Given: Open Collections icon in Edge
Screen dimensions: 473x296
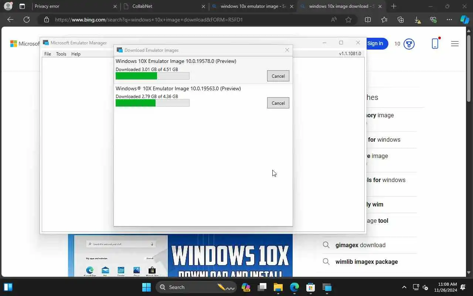Looking at the screenshot, I should pyautogui.click(x=401, y=20).
